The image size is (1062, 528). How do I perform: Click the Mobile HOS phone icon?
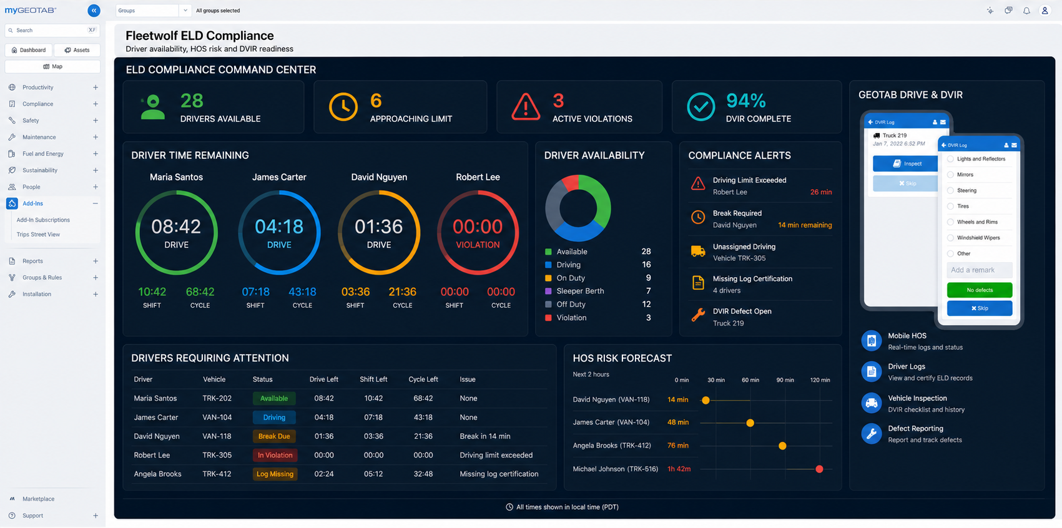[871, 341]
